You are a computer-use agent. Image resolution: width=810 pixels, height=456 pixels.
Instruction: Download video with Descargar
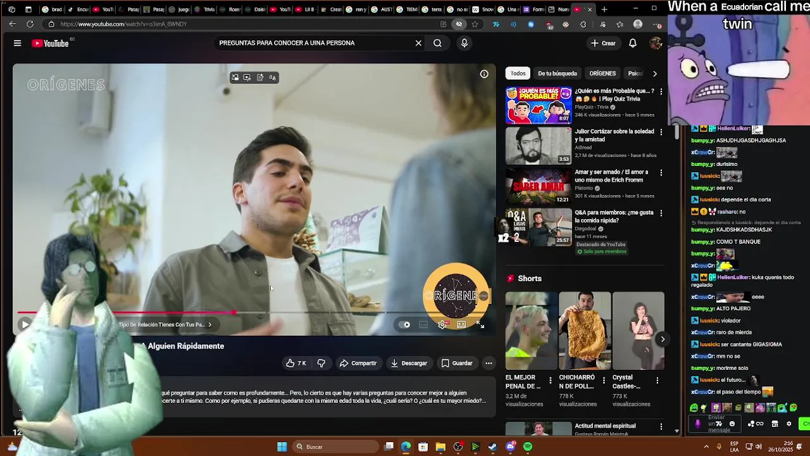coord(409,363)
